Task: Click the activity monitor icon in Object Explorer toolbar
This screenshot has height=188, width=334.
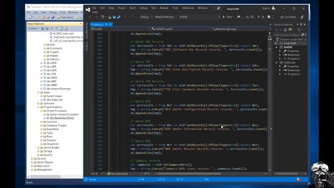Action: point(66,28)
